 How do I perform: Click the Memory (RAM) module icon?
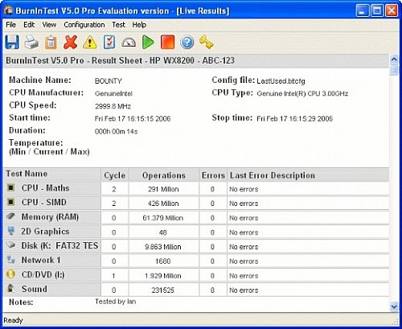(x=10, y=216)
